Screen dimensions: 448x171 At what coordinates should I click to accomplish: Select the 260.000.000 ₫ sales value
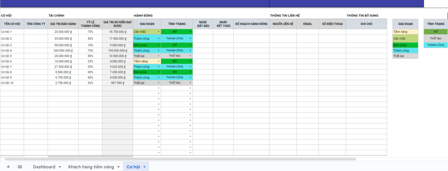(63, 51)
